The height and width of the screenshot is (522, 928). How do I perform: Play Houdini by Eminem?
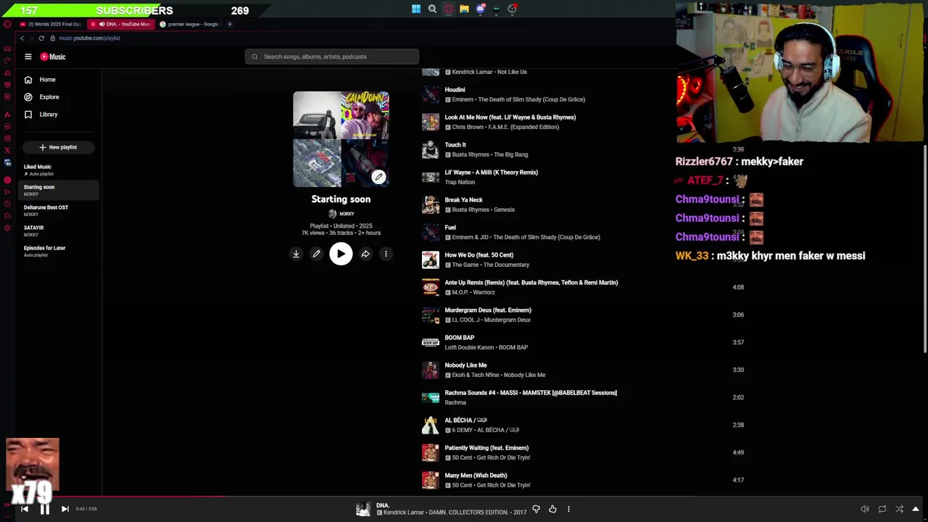pos(455,90)
